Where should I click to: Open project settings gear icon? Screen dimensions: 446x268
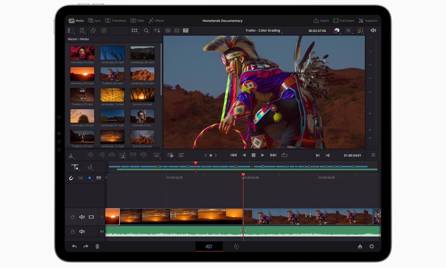pyautogui.click(x=372, y=246)
